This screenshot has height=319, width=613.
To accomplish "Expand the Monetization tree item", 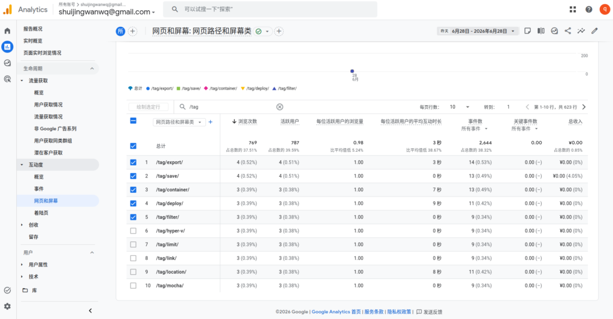I will coord(22,225).
